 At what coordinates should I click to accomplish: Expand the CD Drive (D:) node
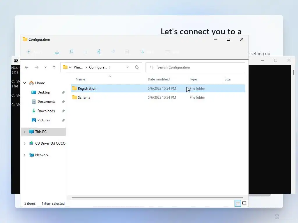click(x=25, y=143)
